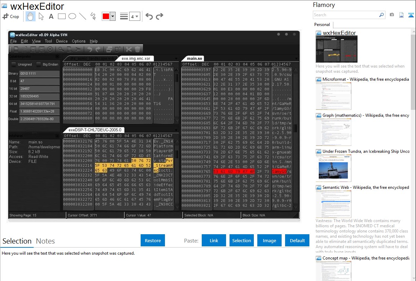Click the 16 bit value field 29487
Viewport: 416px width, 281px height.
[39, 88]
